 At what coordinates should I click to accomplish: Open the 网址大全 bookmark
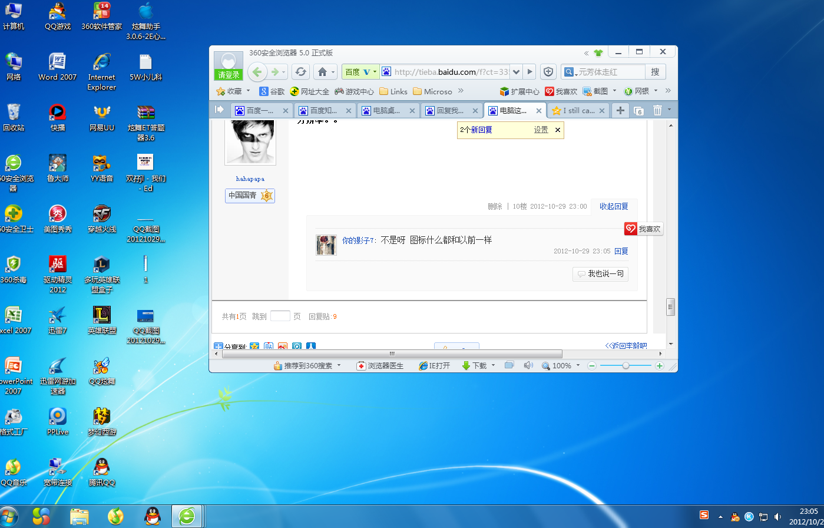click(310, 91)
